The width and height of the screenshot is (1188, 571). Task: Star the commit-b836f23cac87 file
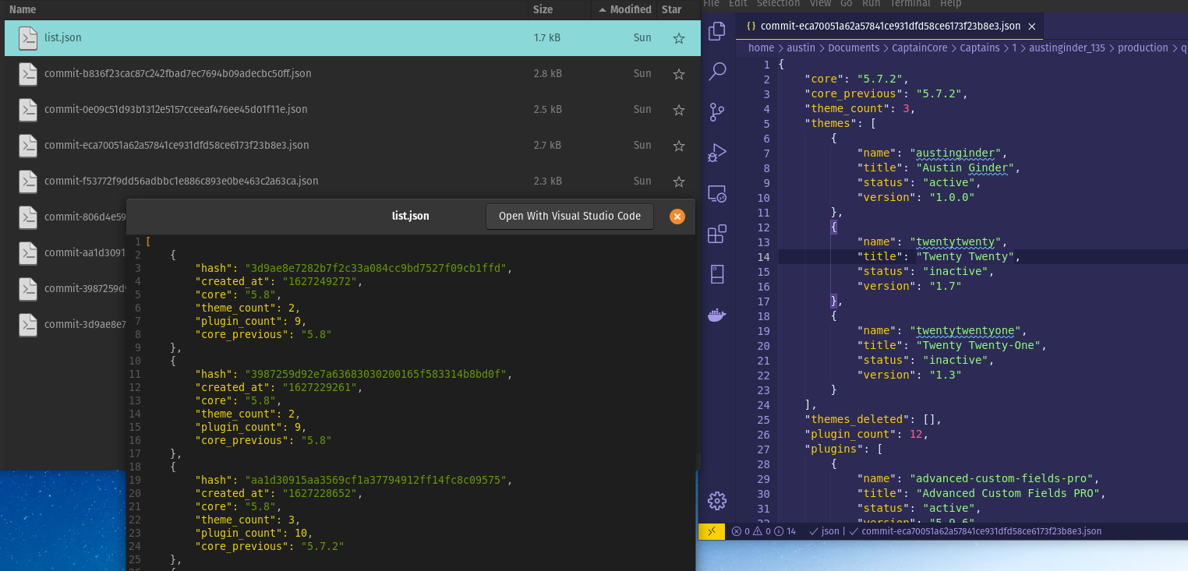678,74
